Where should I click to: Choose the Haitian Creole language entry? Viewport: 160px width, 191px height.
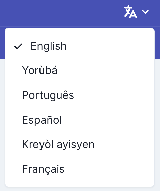click(x=80, y=145)
